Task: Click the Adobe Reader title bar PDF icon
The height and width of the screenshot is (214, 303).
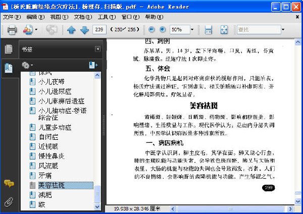Action: pos(5,7)
